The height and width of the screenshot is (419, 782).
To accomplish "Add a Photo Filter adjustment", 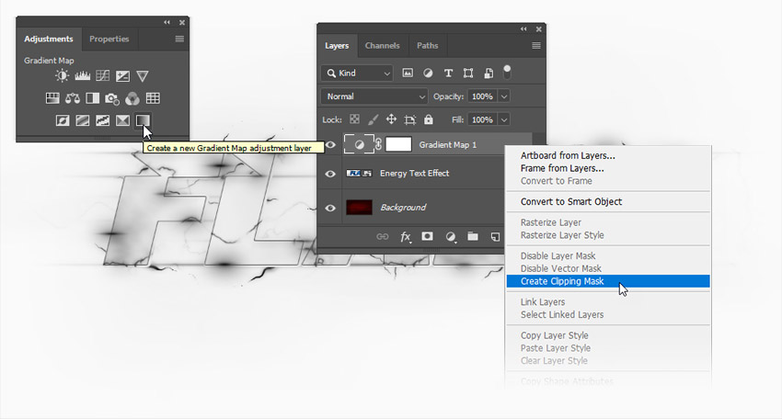I will [x=112, y=98].
